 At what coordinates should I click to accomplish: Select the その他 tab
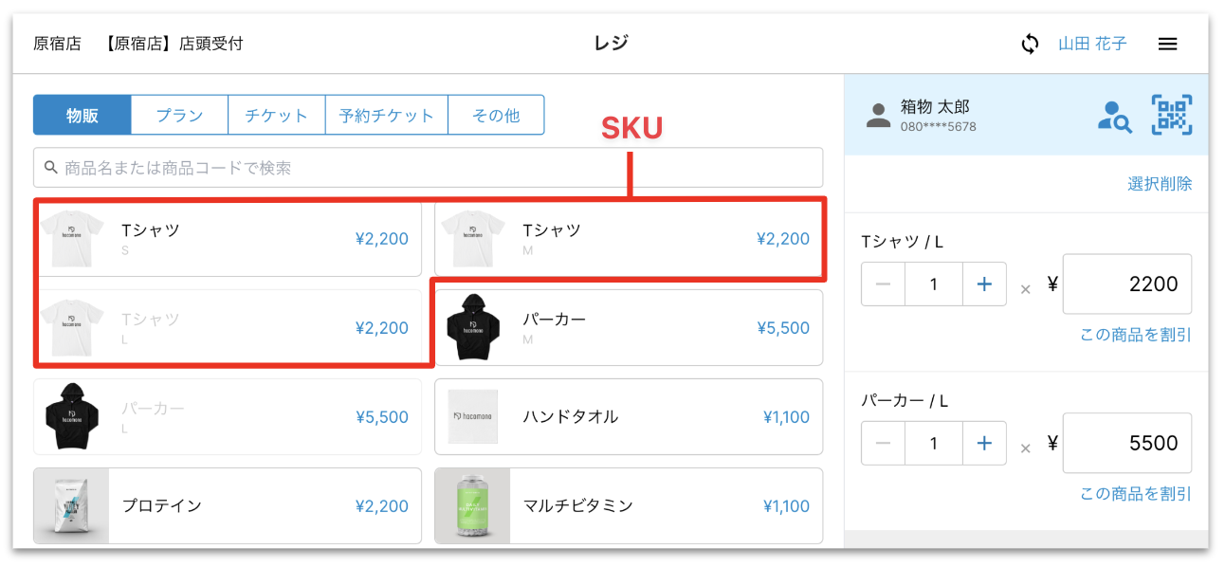pos(496,116)
